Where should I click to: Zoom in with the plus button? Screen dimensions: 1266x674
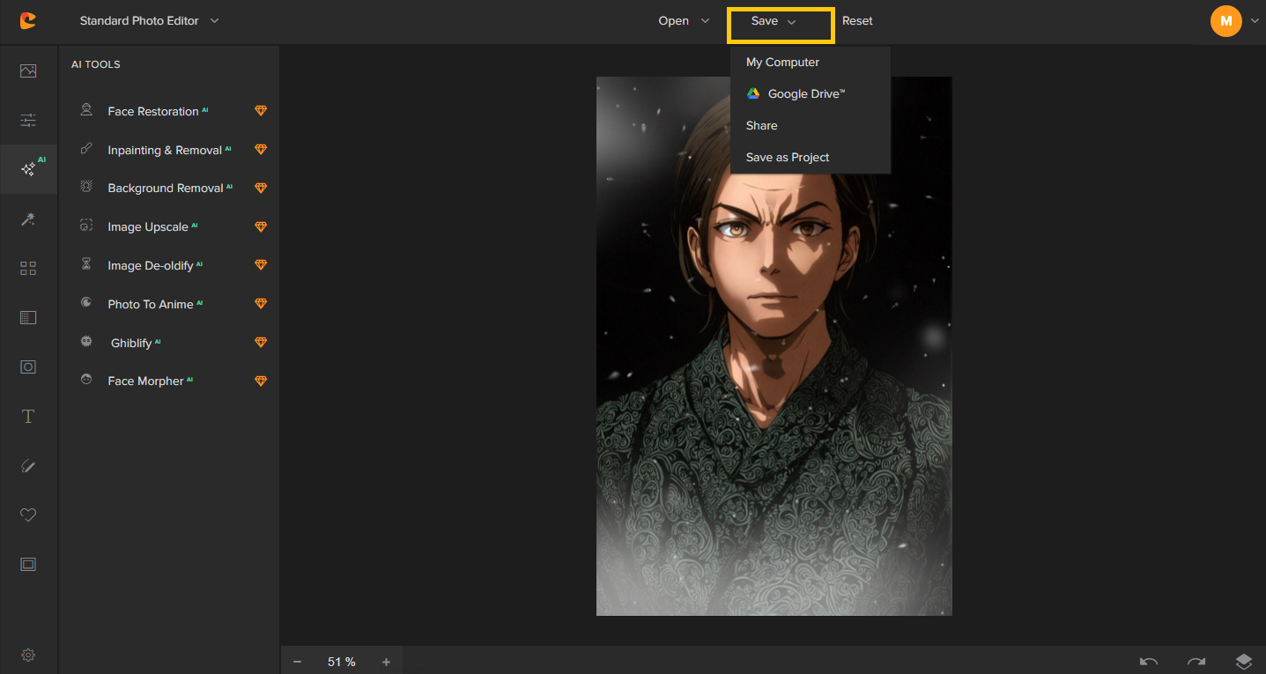386,662
